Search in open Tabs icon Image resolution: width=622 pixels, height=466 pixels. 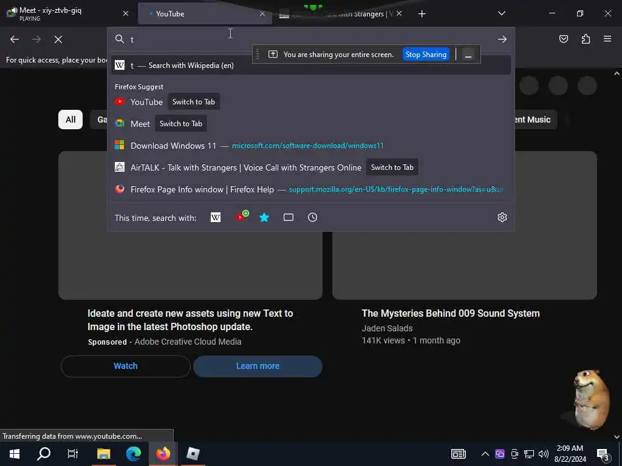coord(289,218)
